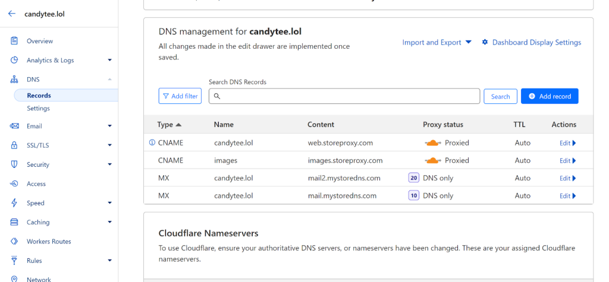The height and width of the screenshot is (282, 609).
Task: Collapse the DNS section arrow
Action: [109, 80]
